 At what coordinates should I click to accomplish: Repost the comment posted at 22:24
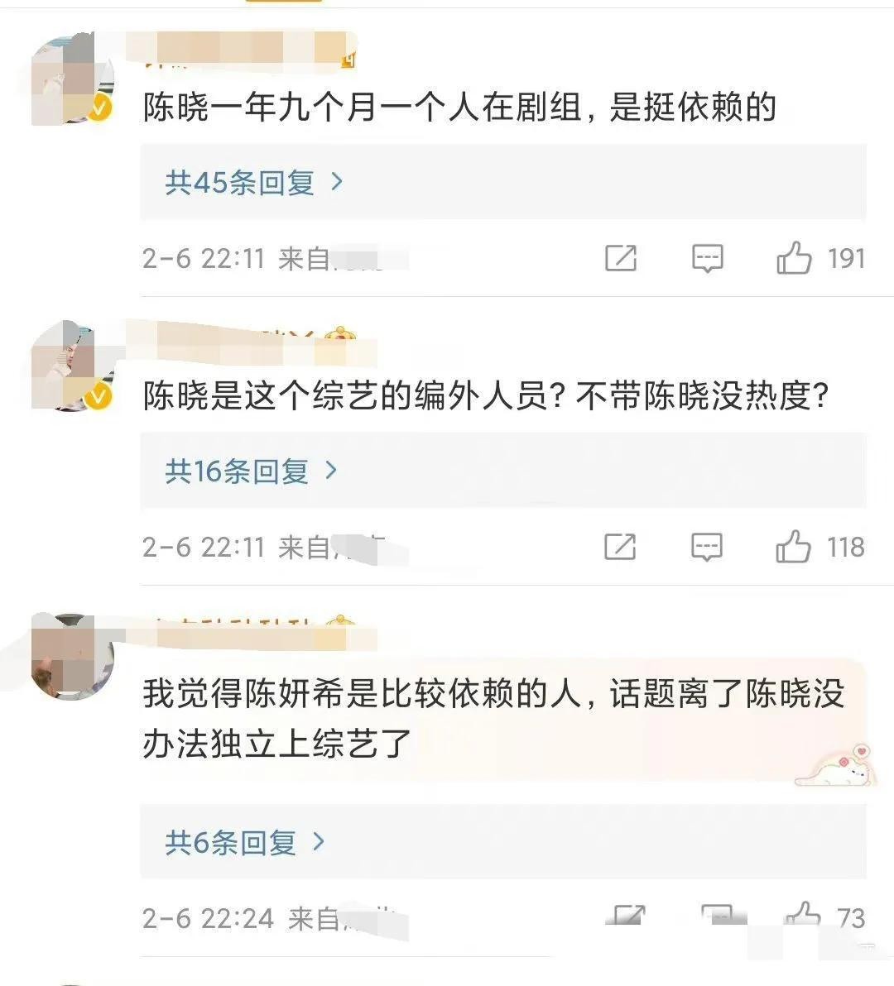[627, 917]
